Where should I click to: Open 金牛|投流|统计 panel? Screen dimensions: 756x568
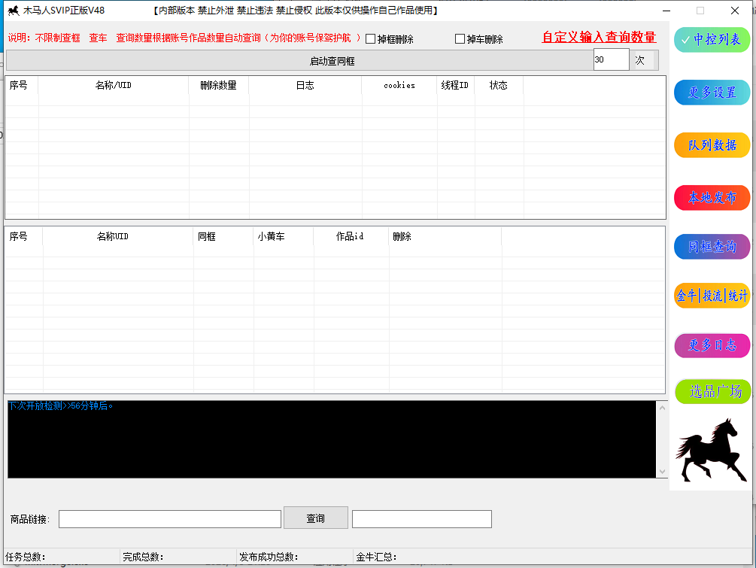coord(712,296)
